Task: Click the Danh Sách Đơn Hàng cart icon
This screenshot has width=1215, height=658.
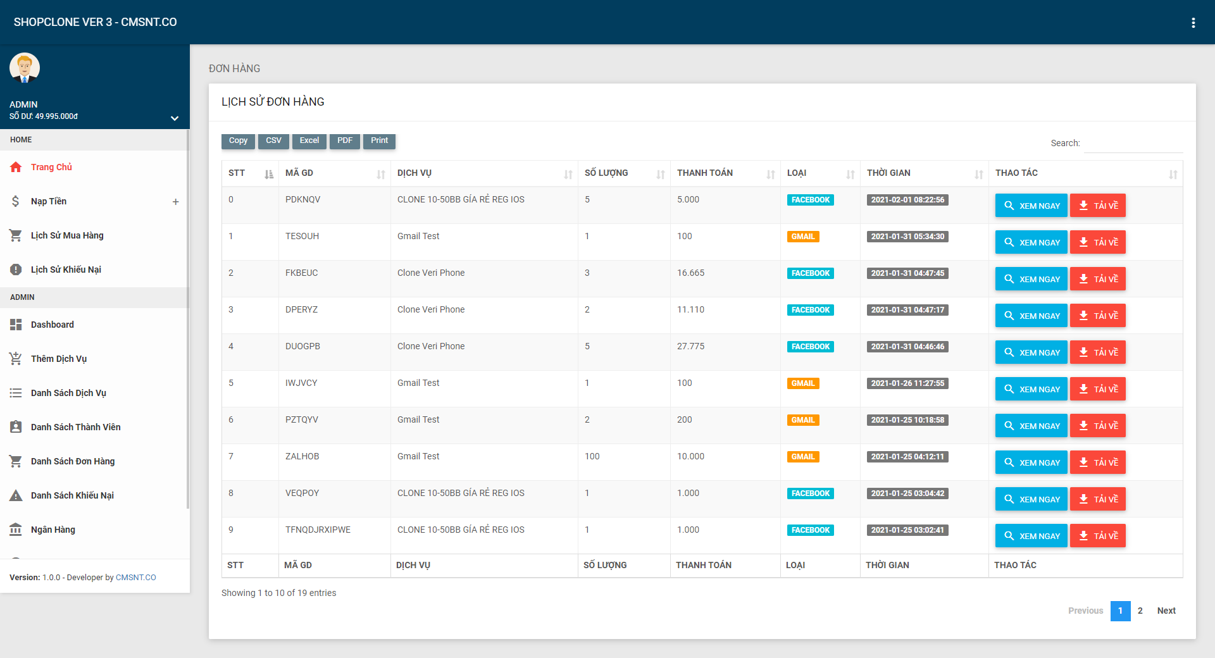Action: (16, 461)
